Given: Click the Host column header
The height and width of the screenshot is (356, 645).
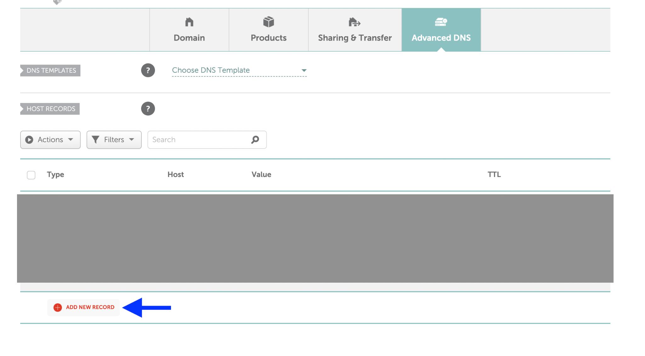Looking at the screenshot, I should [175, 174].
